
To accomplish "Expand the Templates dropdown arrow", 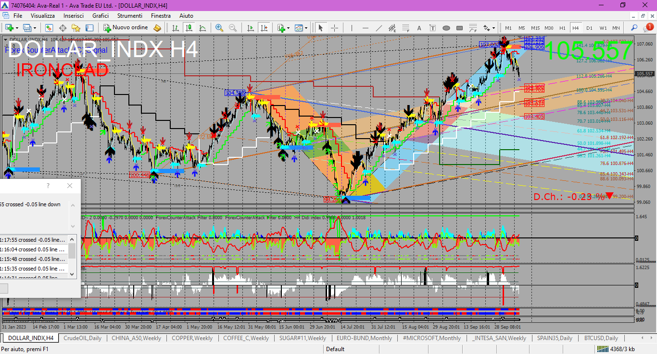I will tap(307, 28).
